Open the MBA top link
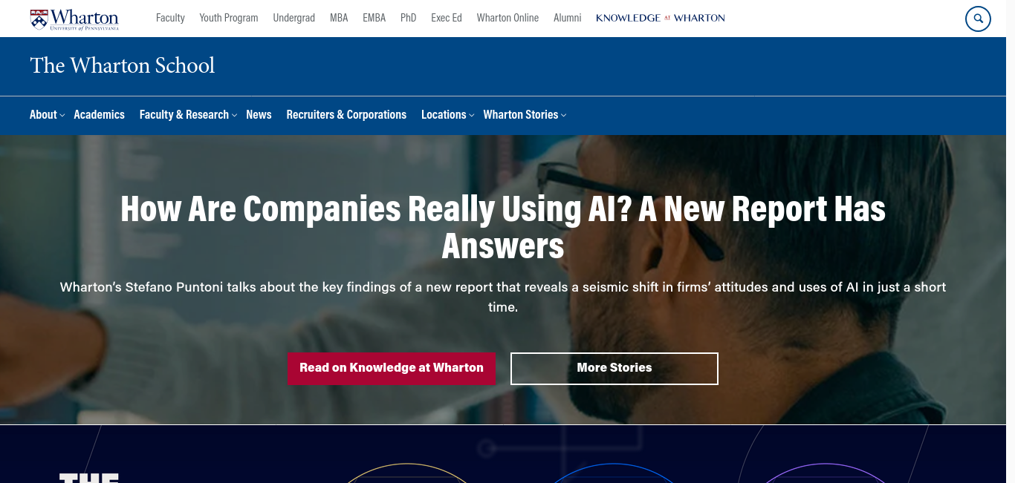This screenshot has height=483, width=1015. click(x=339, y=18)
